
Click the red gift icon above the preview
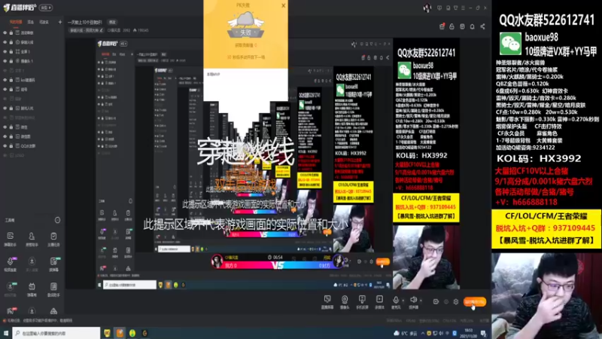tap(442, 26)
